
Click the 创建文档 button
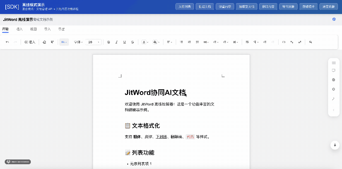point(205,7)
